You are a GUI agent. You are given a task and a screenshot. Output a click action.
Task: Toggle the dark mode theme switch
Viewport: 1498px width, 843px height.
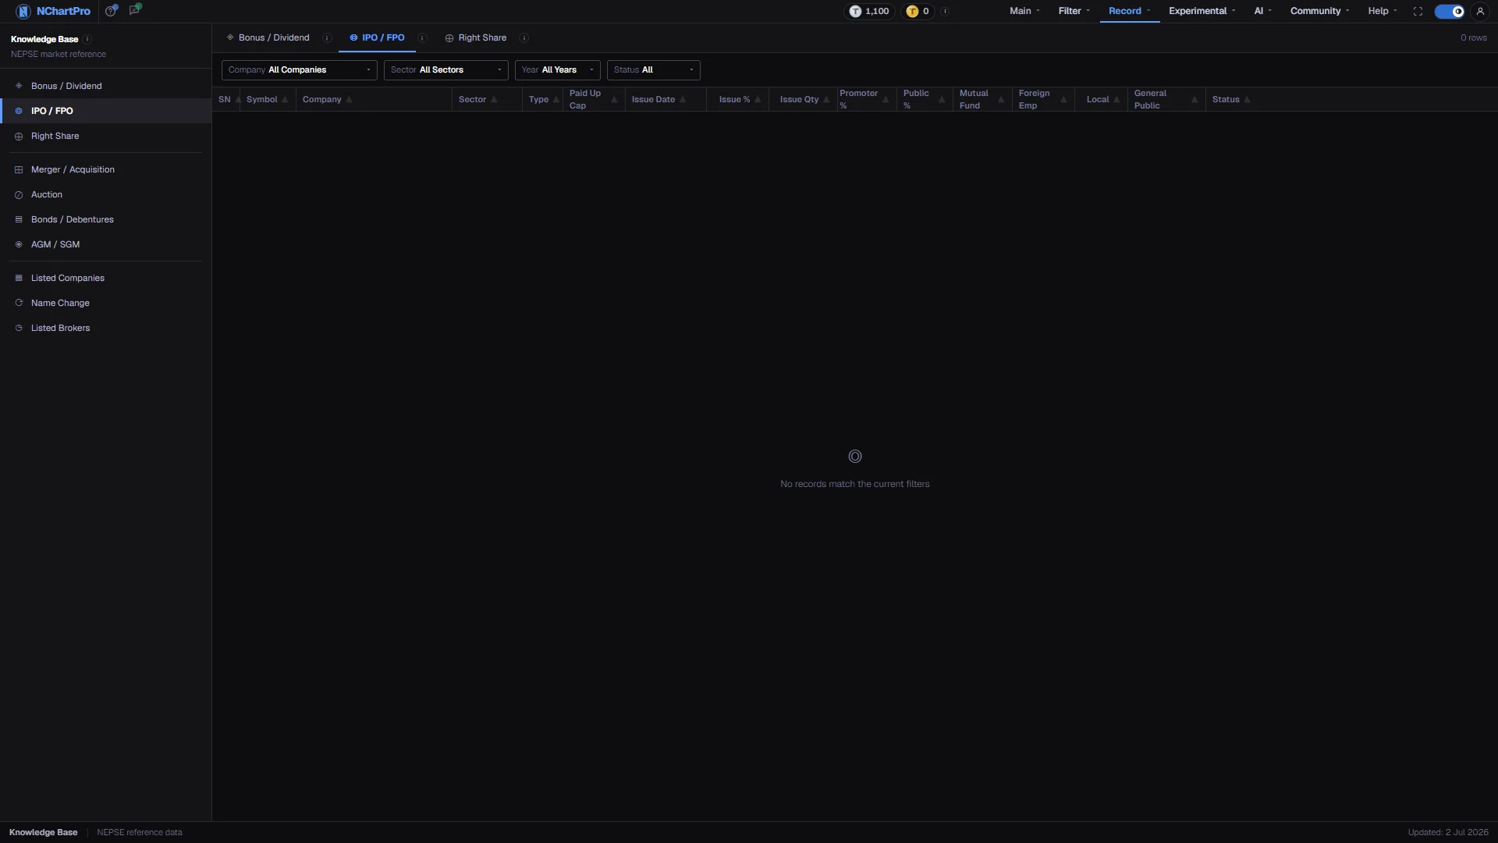(x=1450, y=11)
